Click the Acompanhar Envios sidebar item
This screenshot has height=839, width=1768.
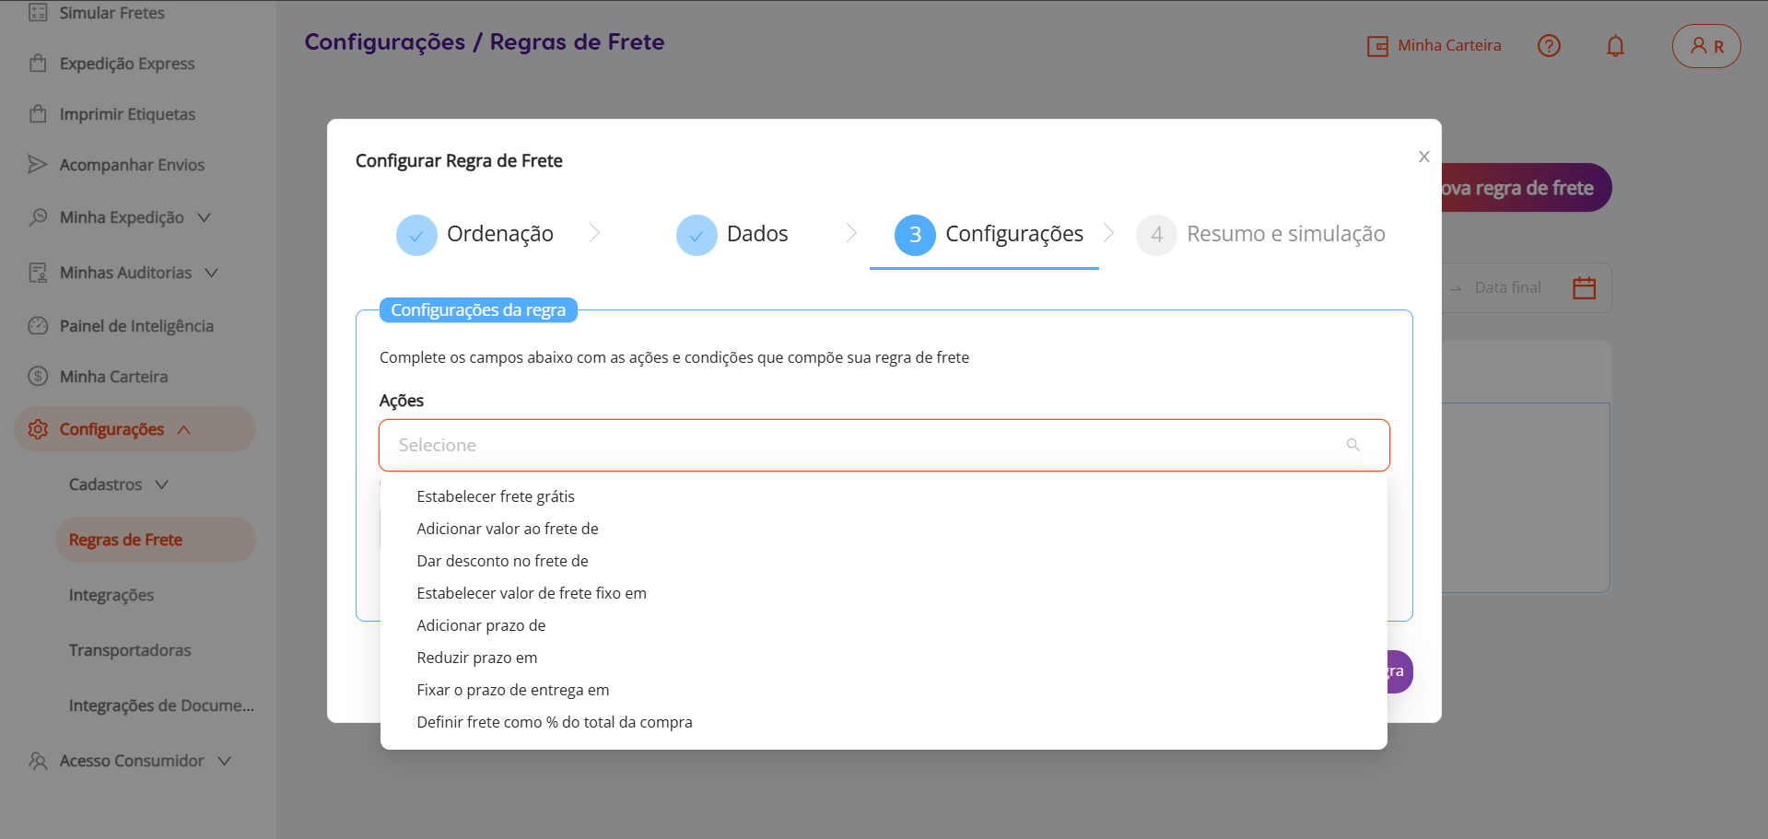pyautogui.click(x=132, y=165)
